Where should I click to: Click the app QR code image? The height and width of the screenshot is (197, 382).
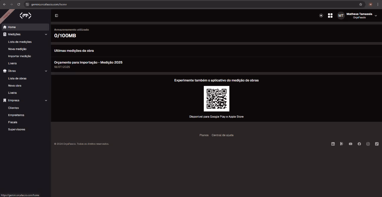[x=216, y=98]
